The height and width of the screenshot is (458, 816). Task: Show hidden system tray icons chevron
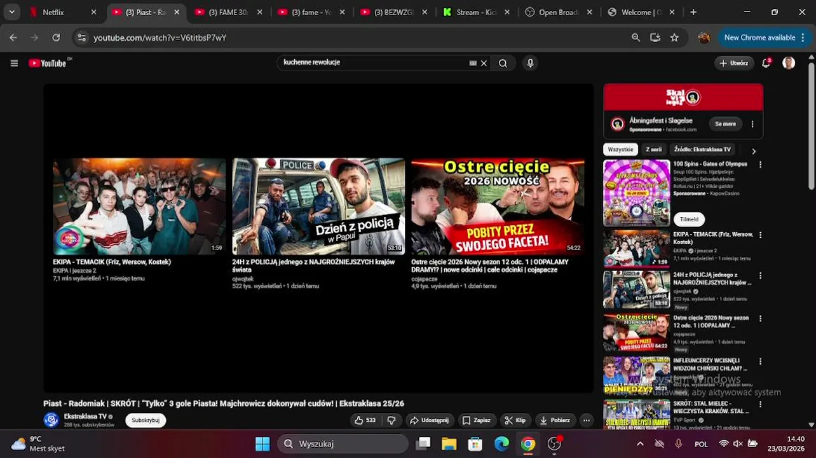[639, 444]
